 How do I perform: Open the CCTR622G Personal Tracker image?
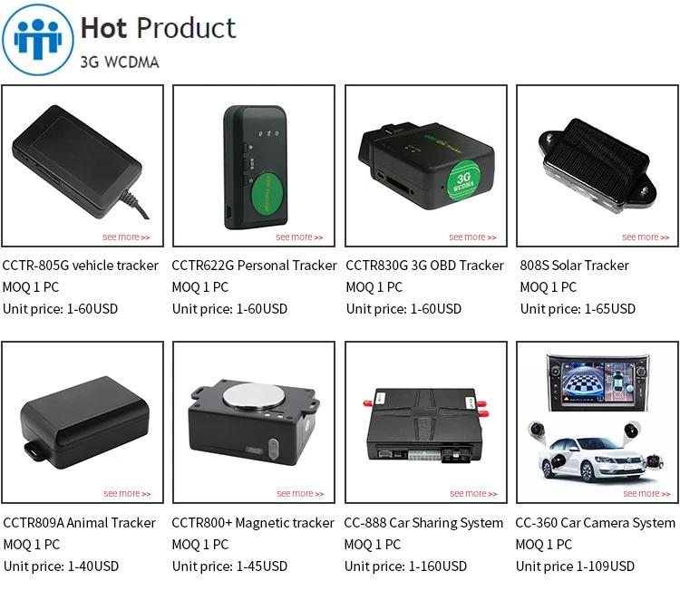(x=254, y=166)
